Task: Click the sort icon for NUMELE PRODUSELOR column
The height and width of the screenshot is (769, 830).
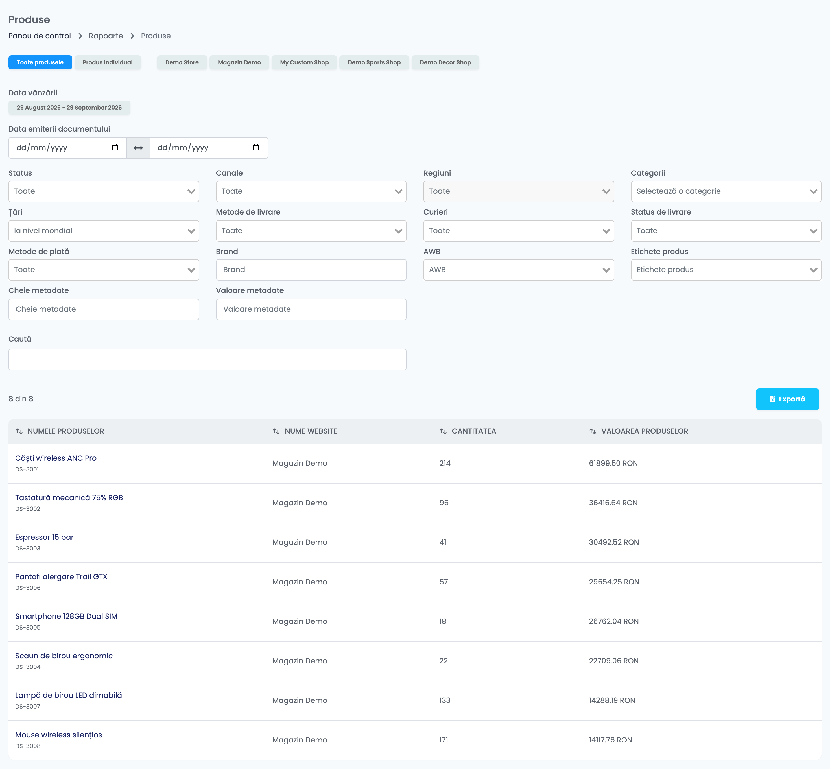Action: coord(19,431)
